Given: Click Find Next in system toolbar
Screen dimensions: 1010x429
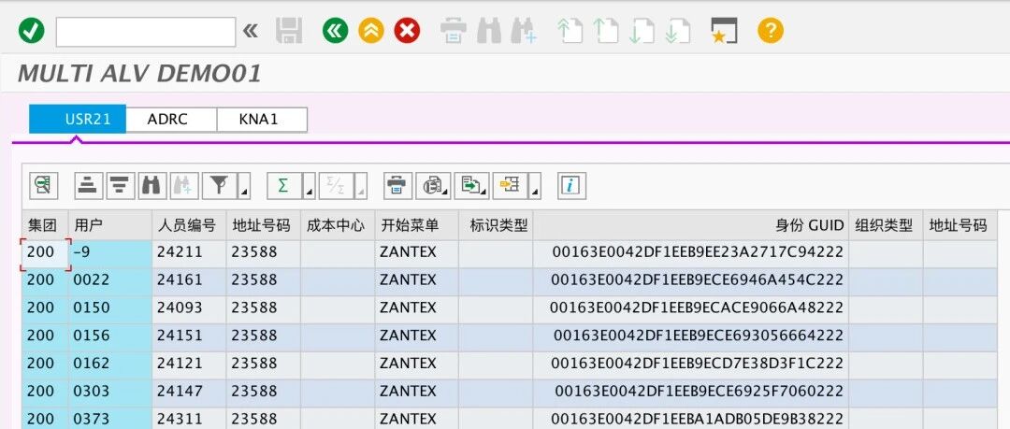Looking at the screenshot, I should click(524, 30).
